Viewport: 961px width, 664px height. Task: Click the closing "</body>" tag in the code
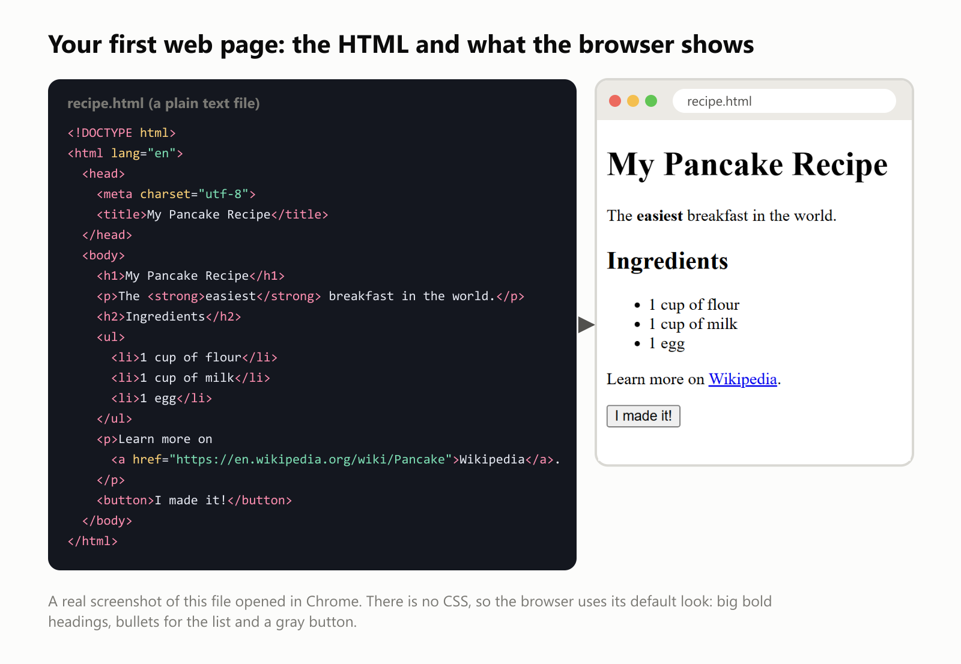[x=107, y=521]
